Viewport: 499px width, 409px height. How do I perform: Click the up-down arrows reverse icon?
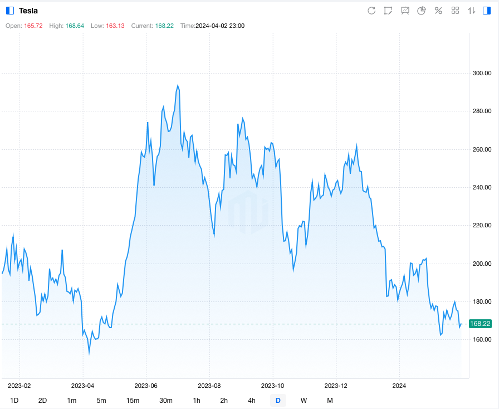471,11
